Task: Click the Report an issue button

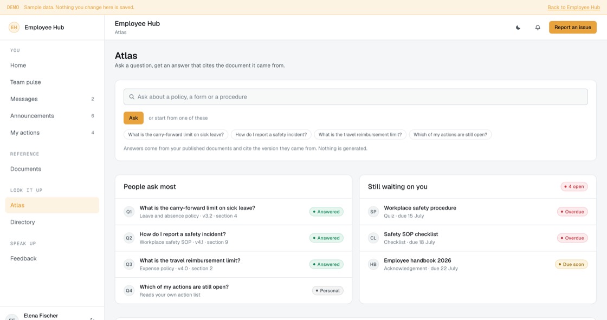Action: [x=572, y=28]
